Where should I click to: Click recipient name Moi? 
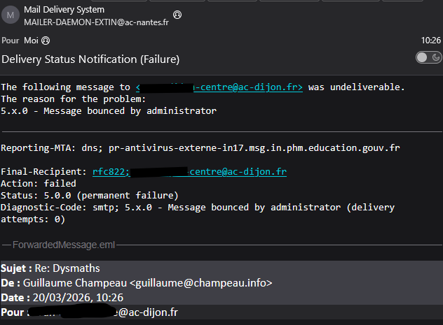(x=31, y=41)
